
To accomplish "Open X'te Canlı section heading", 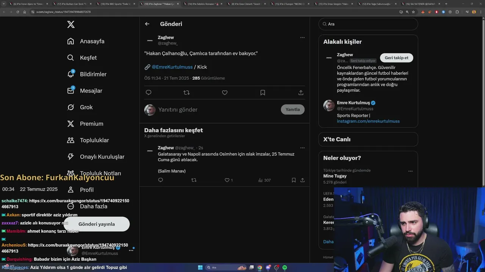I will (337, 139).
